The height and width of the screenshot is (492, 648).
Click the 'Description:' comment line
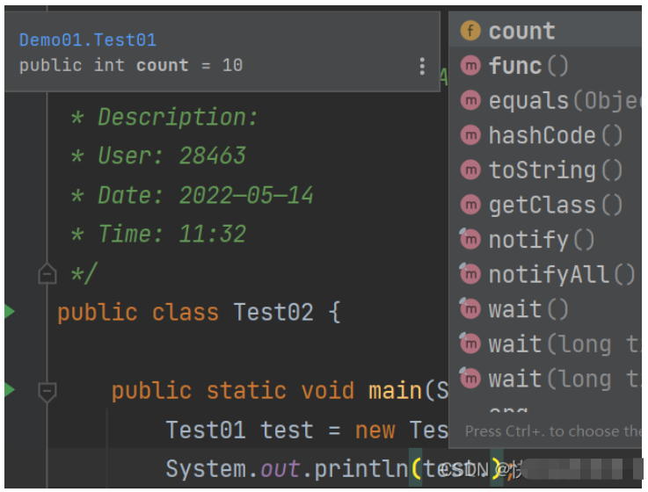(x=164, y=117)
